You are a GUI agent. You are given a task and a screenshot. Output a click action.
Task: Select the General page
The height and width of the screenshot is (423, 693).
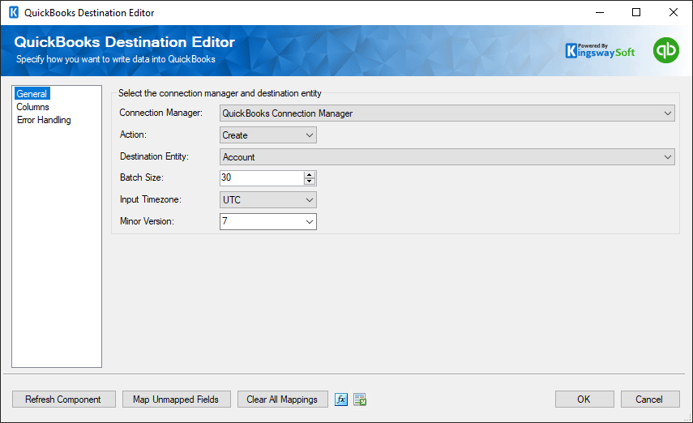pyautogui.click(x=32, y=94)
